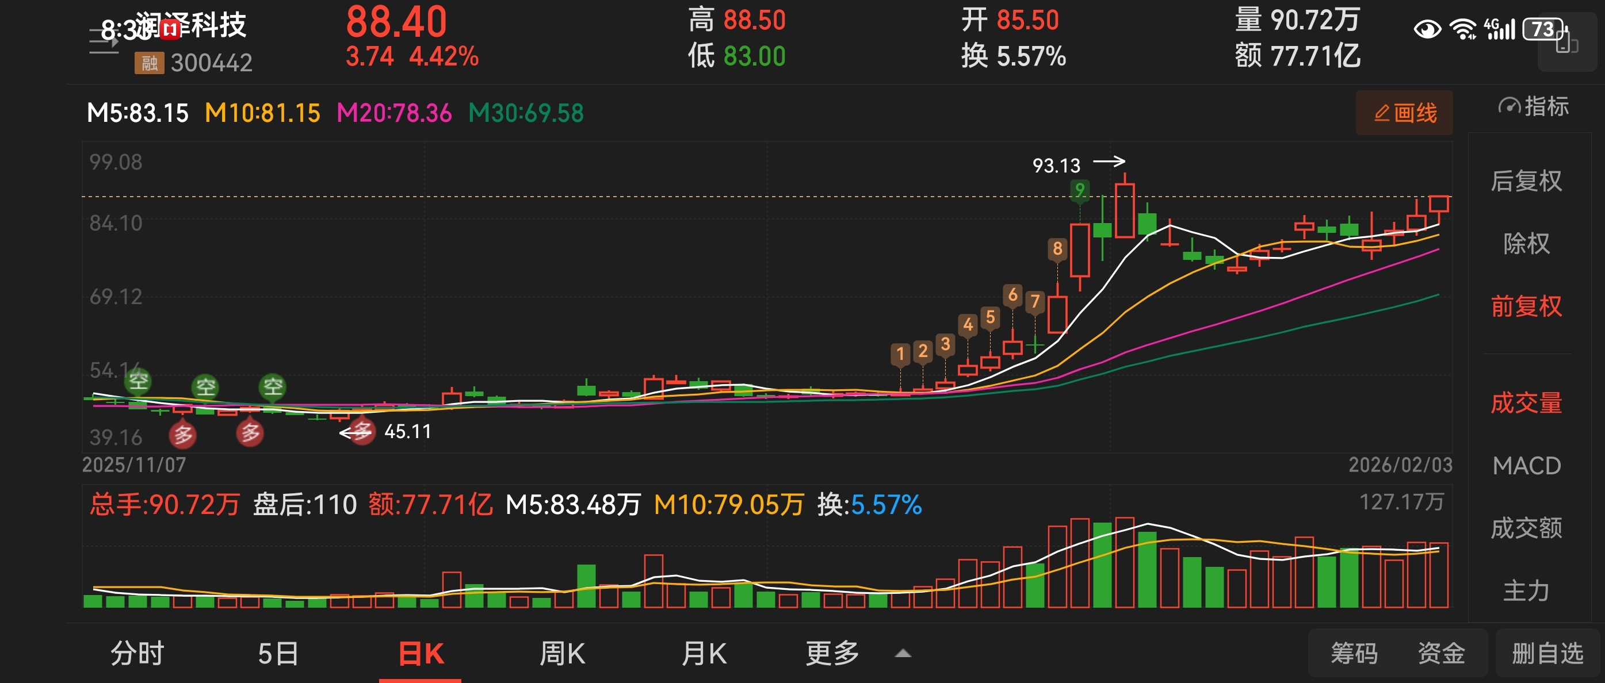Image resolution: width=1605 pixels, height=683 pixels.
Task: Switch to the 周K weekly tab
Action: [561, 654]
